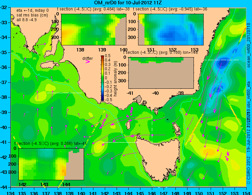The height and width of the screenshot is (195, 252).
Task: Click the t section lat=-36 heading
Action: [x=170, y=9]
